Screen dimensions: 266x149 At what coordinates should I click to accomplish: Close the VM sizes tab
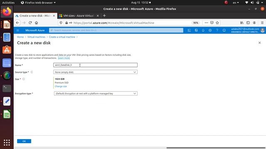(98, 16)
